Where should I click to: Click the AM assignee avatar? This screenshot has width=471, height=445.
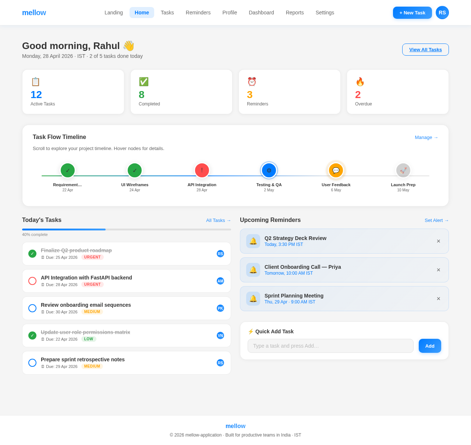click(220, 281)
